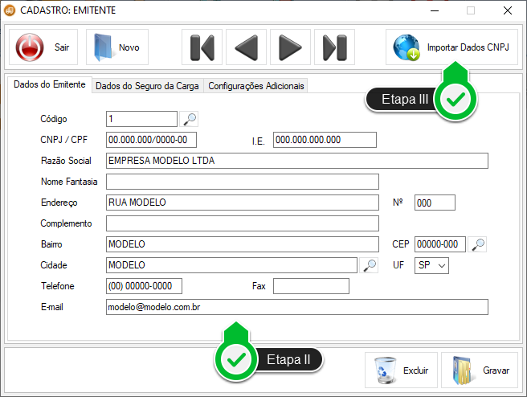Click the Telefone field
This screenshot has height=397, width=527.
click(x=144, y=286)
